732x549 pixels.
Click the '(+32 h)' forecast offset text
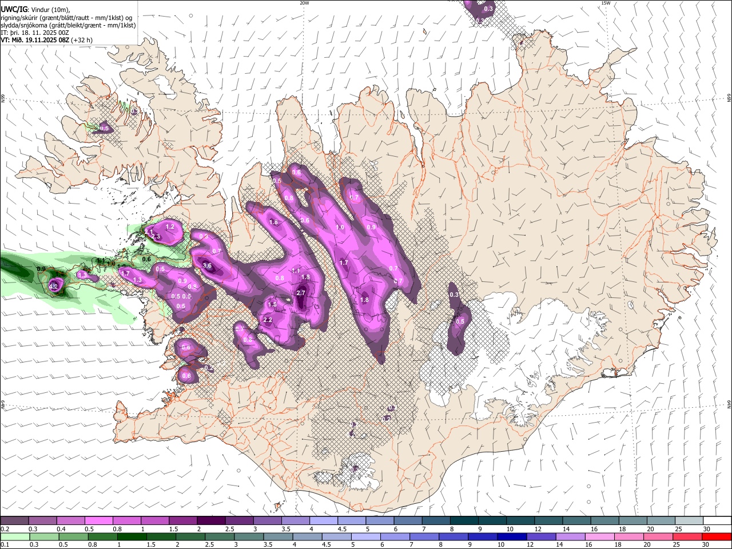tap(82, 40)
